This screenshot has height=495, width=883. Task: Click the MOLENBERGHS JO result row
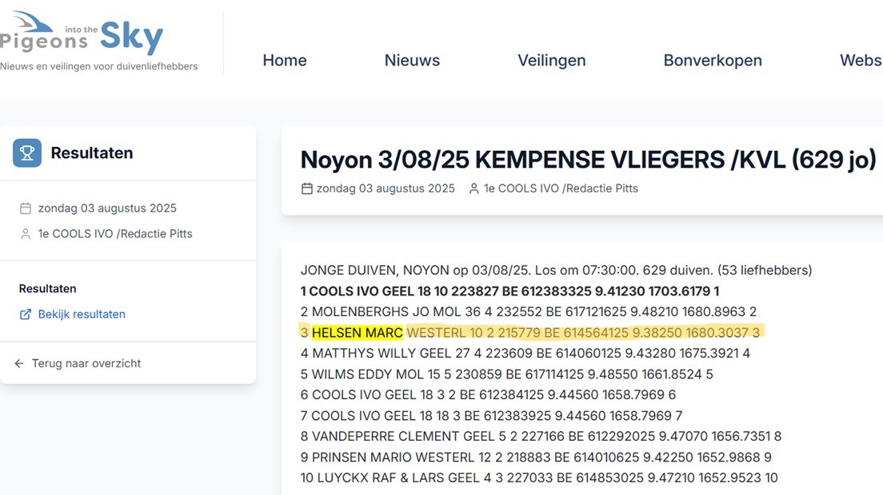click(528, 311)
